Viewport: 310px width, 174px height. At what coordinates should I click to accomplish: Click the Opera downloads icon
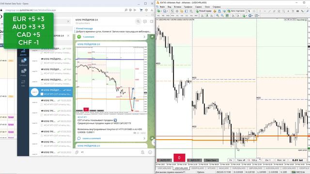152,10
